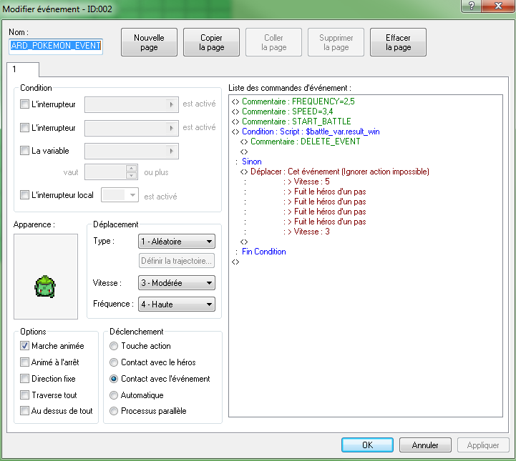Open the Type dropdown showing Aléatoire
This screenshot has width=516, height=461.
click(177, 242)
